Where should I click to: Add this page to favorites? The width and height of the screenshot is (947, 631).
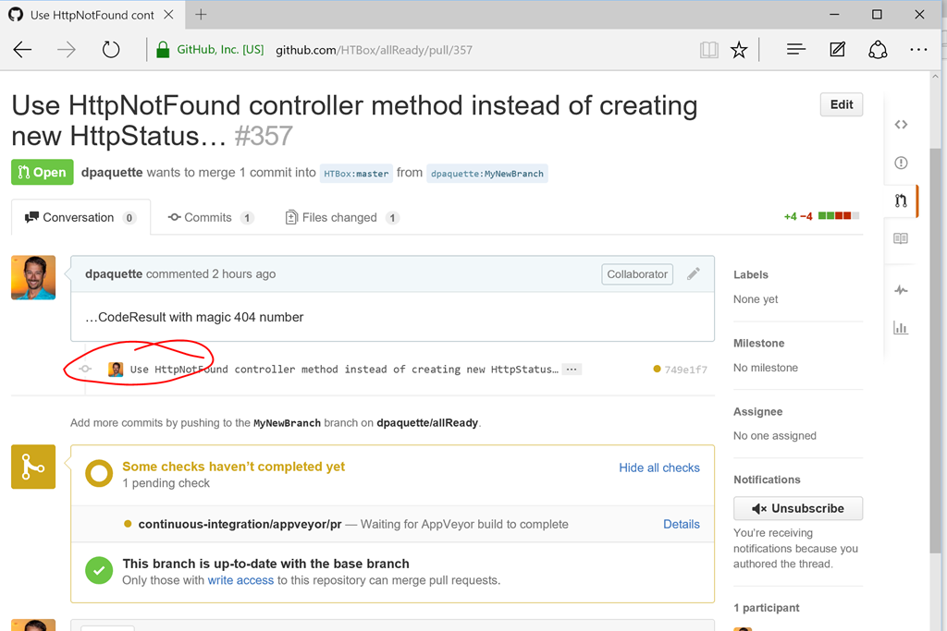pyautogui.click(x=739, y=50)
